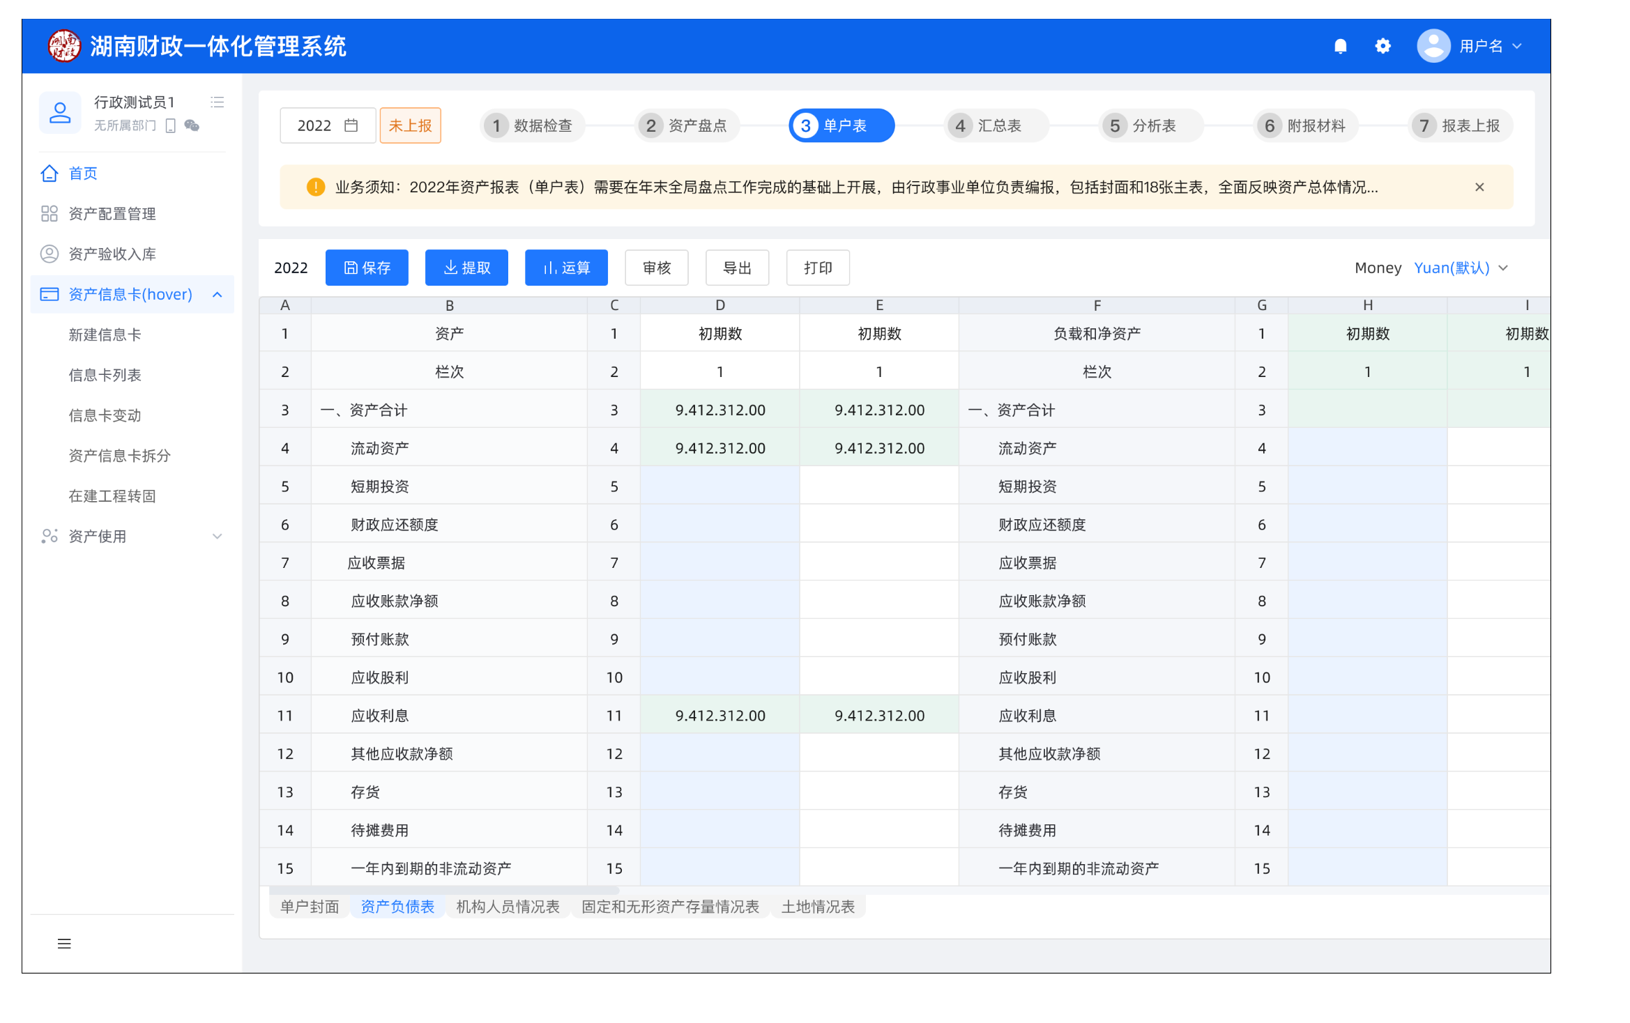This screenshot has width=1630, height=1023.
Task: Open the calendar icon in the 2022 year field
Action: 351,125
